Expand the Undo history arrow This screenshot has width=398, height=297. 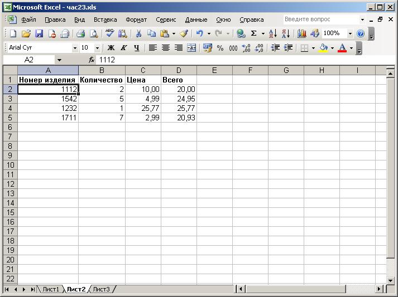click(x=209, y=33)
